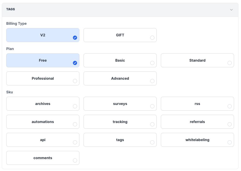Choose the Standard plan
Image resolution: width=241 pixels, height=171 pixels.
pos(197,60)
